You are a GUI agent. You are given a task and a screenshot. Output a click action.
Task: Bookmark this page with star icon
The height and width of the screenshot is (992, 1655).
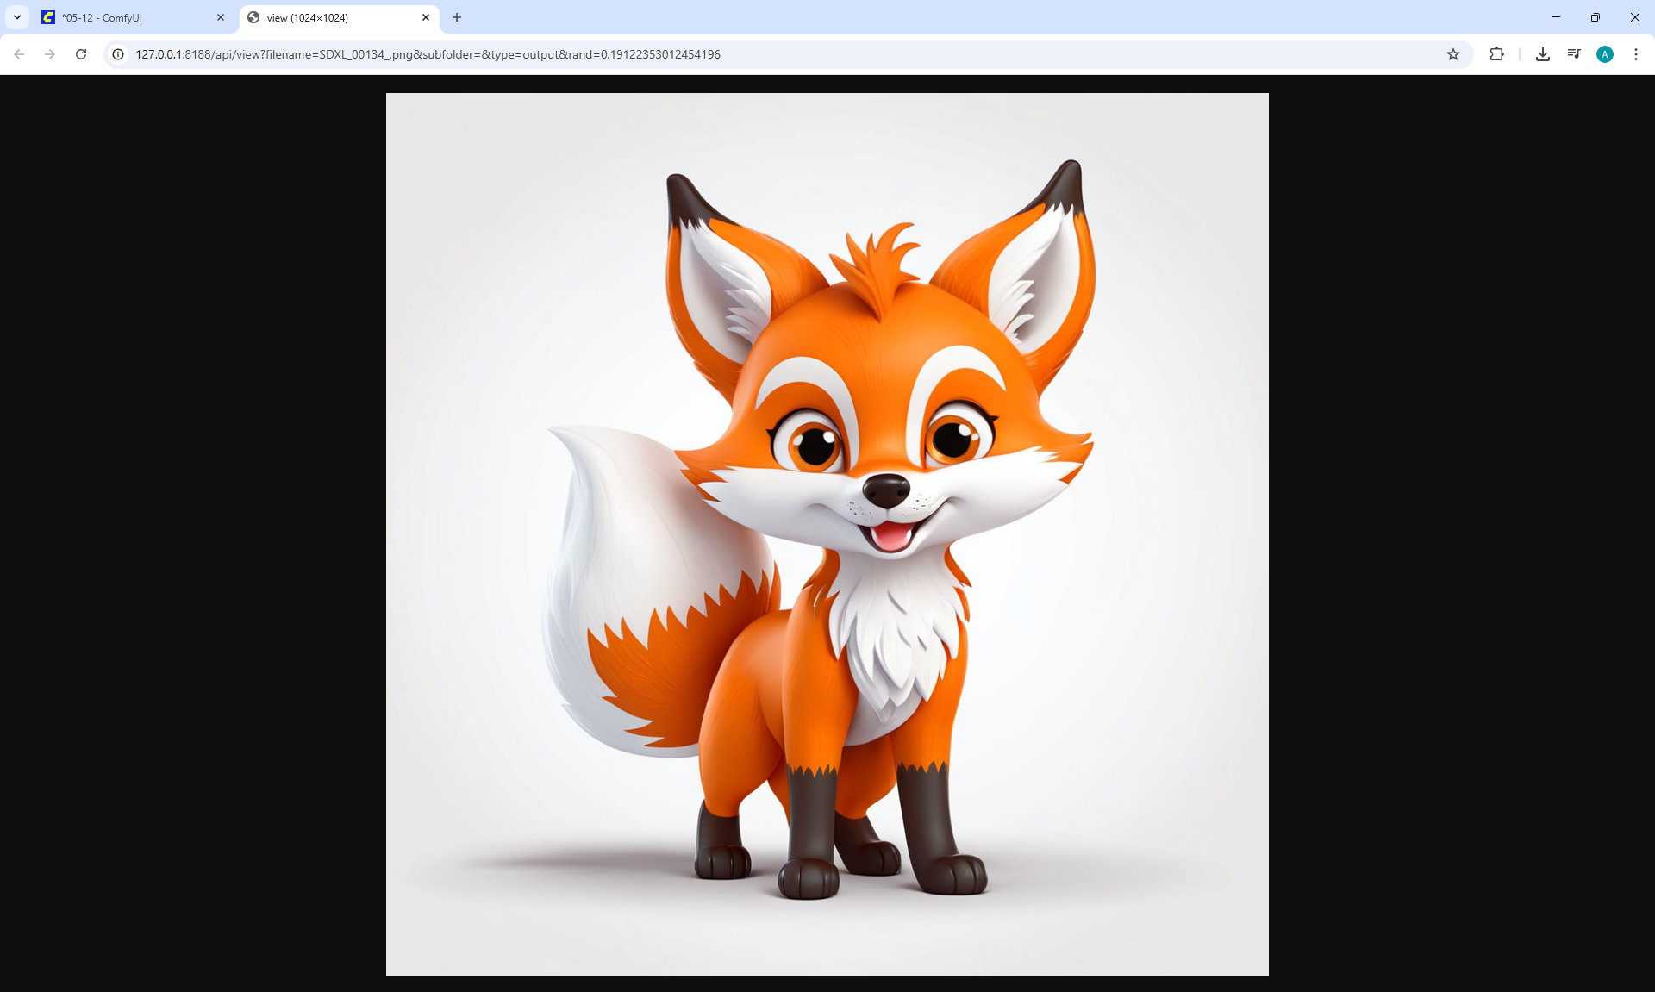pos(1453,54)
